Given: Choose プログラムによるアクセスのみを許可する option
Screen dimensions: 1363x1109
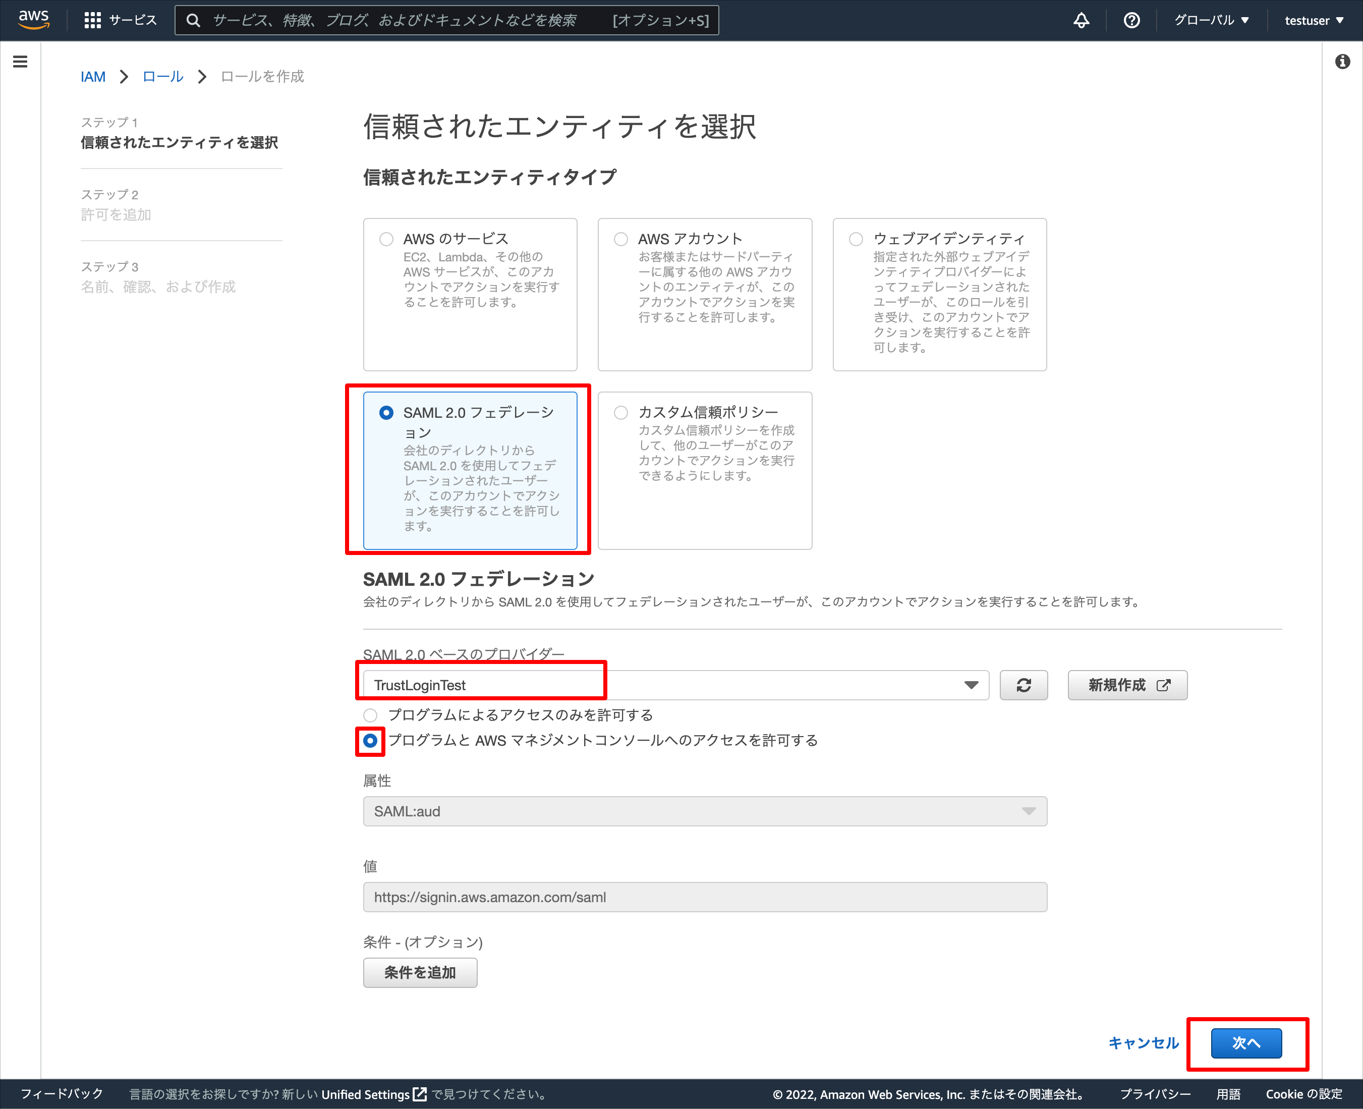Looking at the screenshot, I should coord(370,715).
